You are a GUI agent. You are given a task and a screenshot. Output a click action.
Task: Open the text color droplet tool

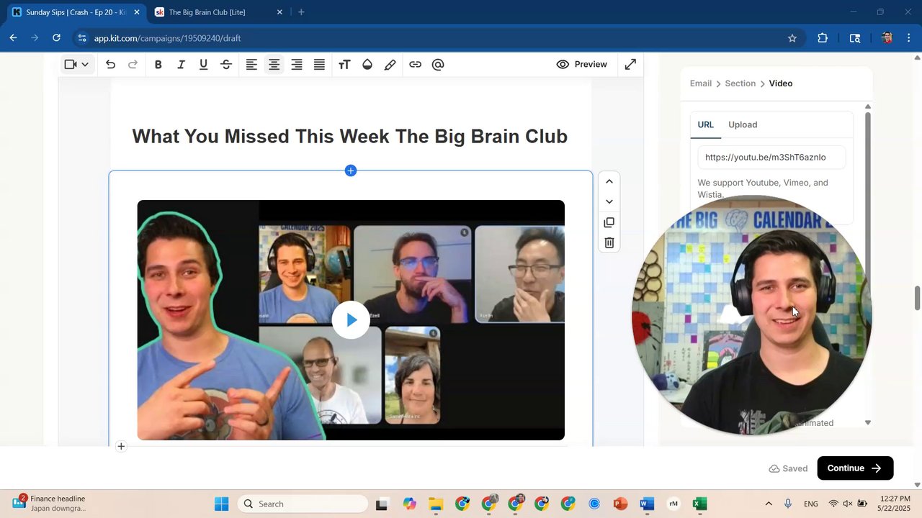tap(367, 65)
